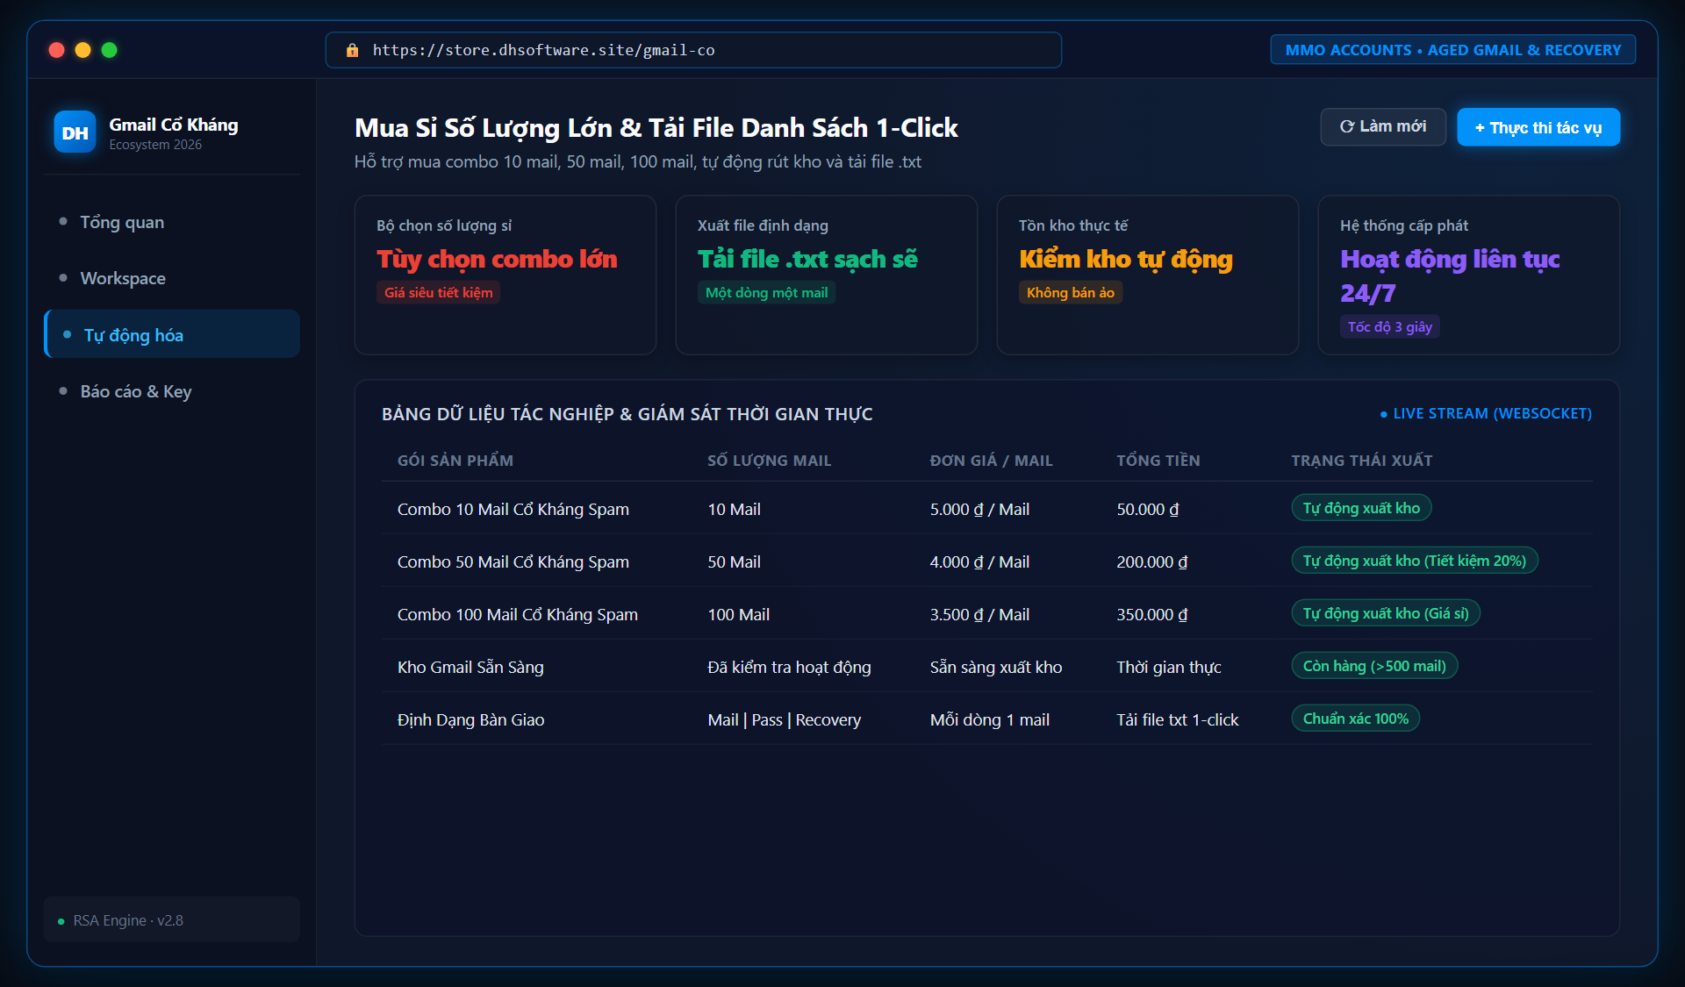Click the Không bán ảo tag
This screenshot has width=1685, height=987.
click(1070, 292)
